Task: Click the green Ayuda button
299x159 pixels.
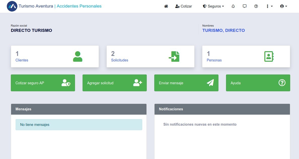Action: click(258, 83)
